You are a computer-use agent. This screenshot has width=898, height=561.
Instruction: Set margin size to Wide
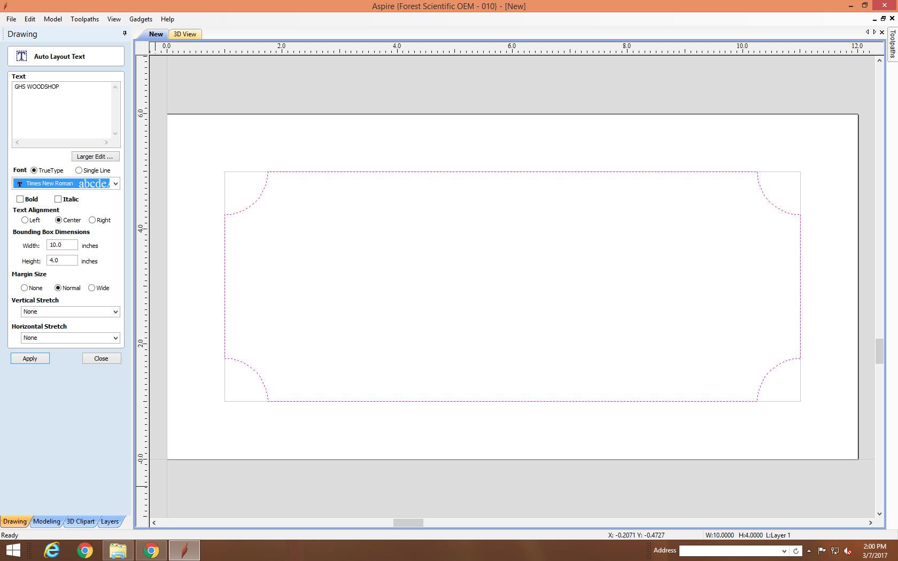pyautogui.click(x=91, y=288)
